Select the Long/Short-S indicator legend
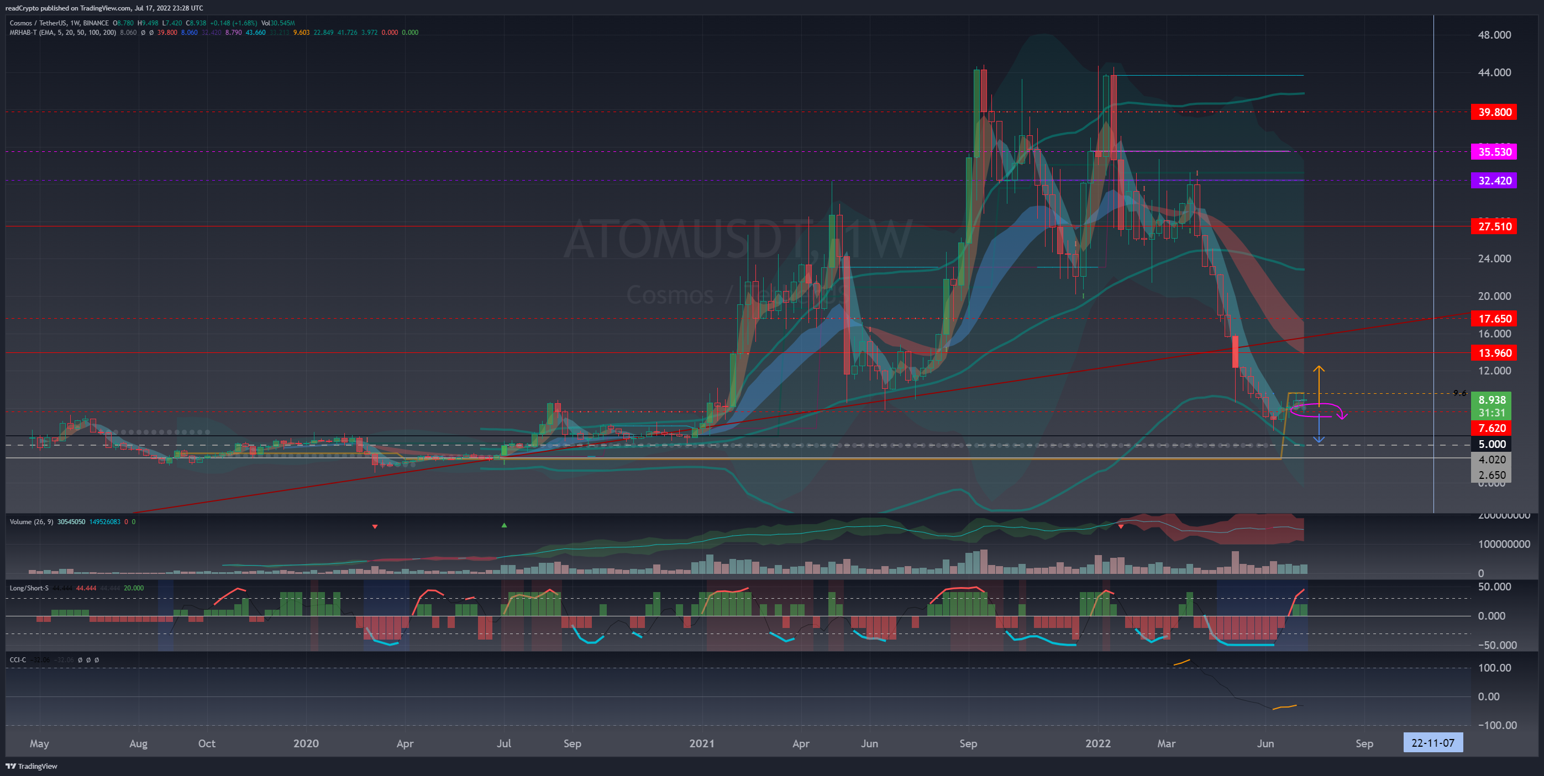This screenshot has width=1544, height=776. [x=29, y=588]
